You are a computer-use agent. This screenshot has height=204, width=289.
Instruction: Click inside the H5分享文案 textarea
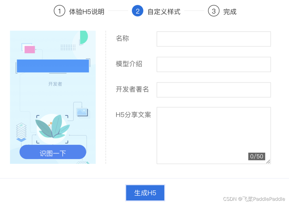click(214, 131)
